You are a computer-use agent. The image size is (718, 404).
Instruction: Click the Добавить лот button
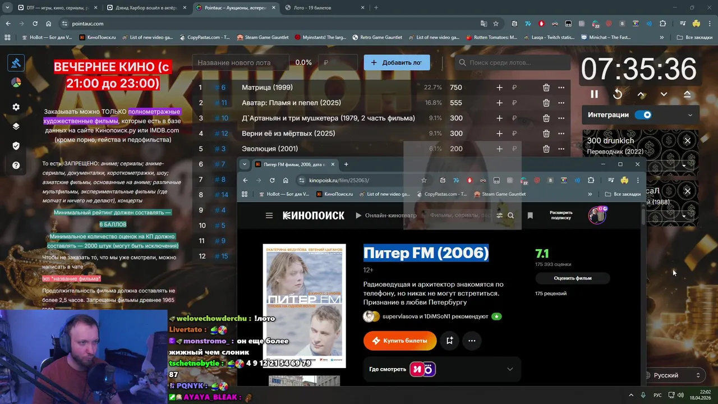pyautogui.click(x=397, y=62)
